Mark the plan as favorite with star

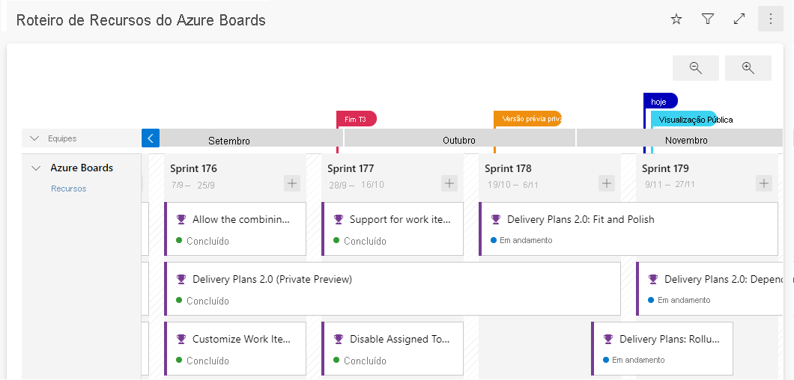[676, 19]
